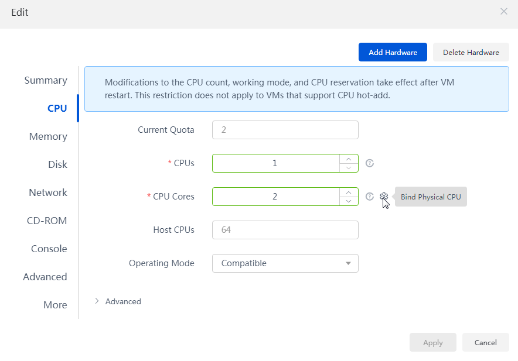Click the Apply button

[x=433, y=342]
